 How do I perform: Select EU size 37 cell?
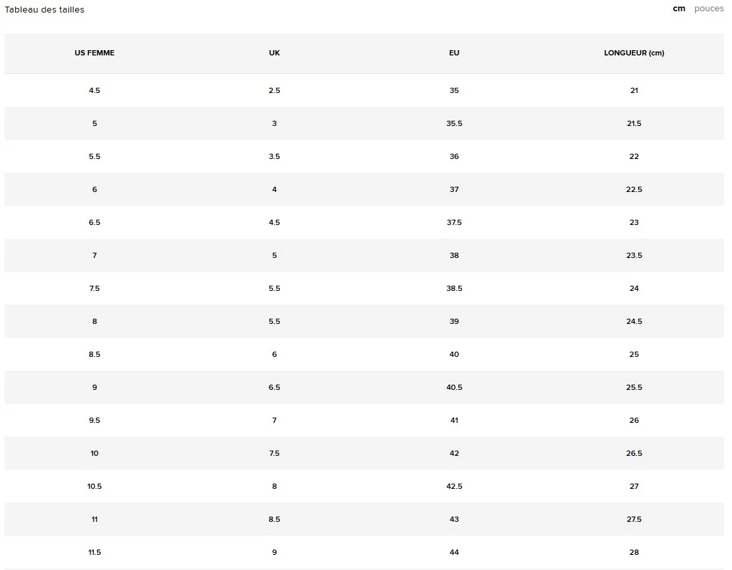tap(454, 189)
